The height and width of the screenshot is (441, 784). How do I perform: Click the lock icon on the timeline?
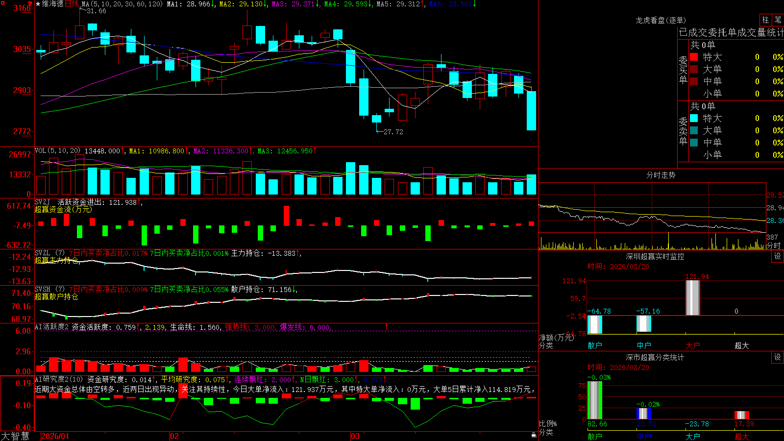click(534, 435)
